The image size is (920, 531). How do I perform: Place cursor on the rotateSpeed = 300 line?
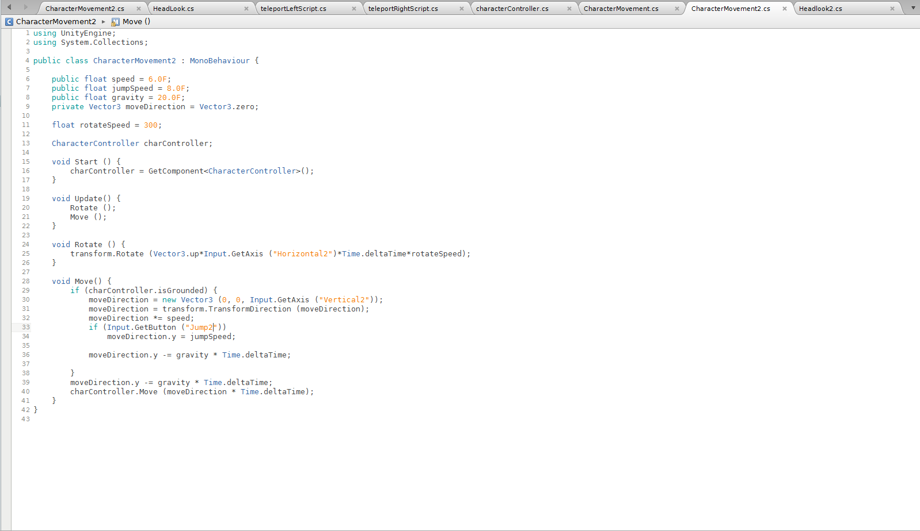(107, 125)
